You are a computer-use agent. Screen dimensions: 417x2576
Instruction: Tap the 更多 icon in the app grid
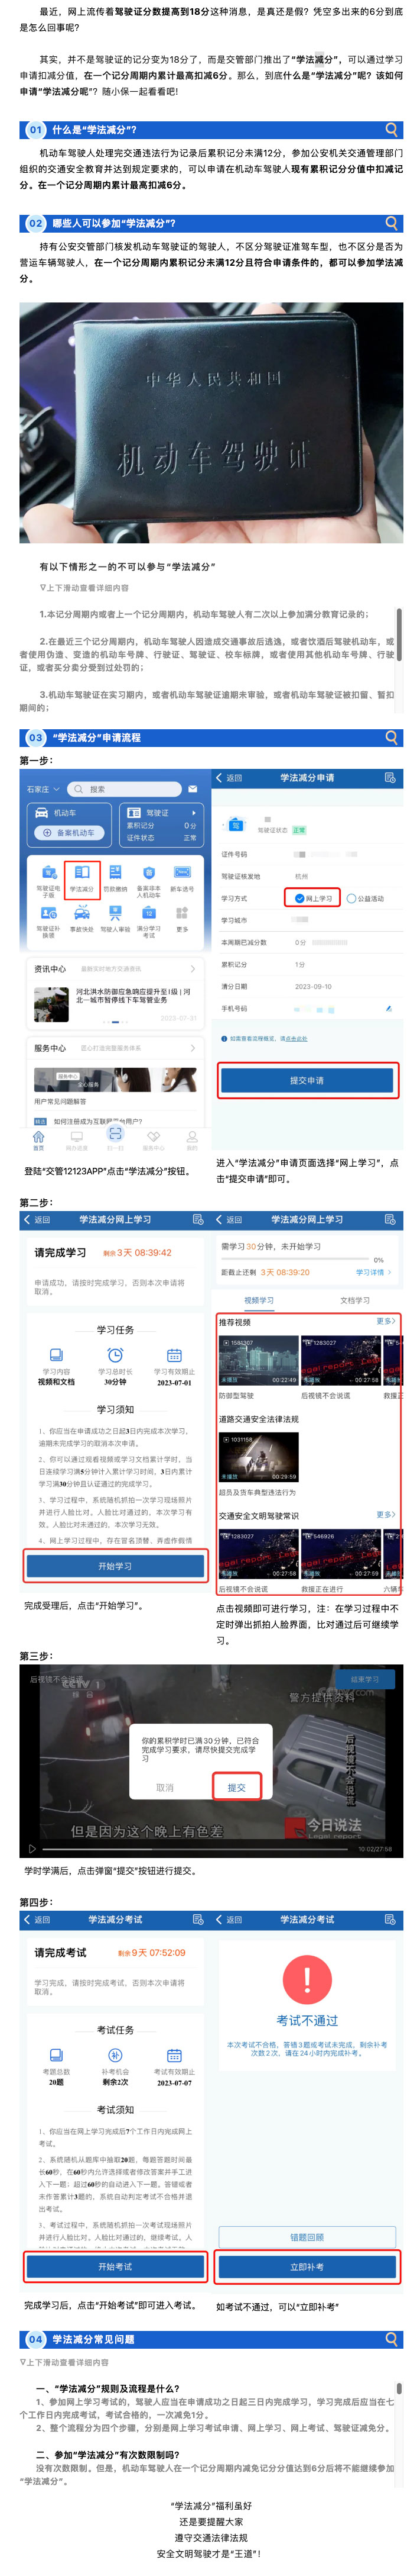[181, 915]
